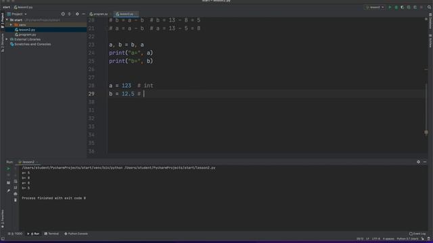The height and width of the screenshot is (243, 433).
Task: Rerun lesson2 in the Run panel
Action: 8,169
